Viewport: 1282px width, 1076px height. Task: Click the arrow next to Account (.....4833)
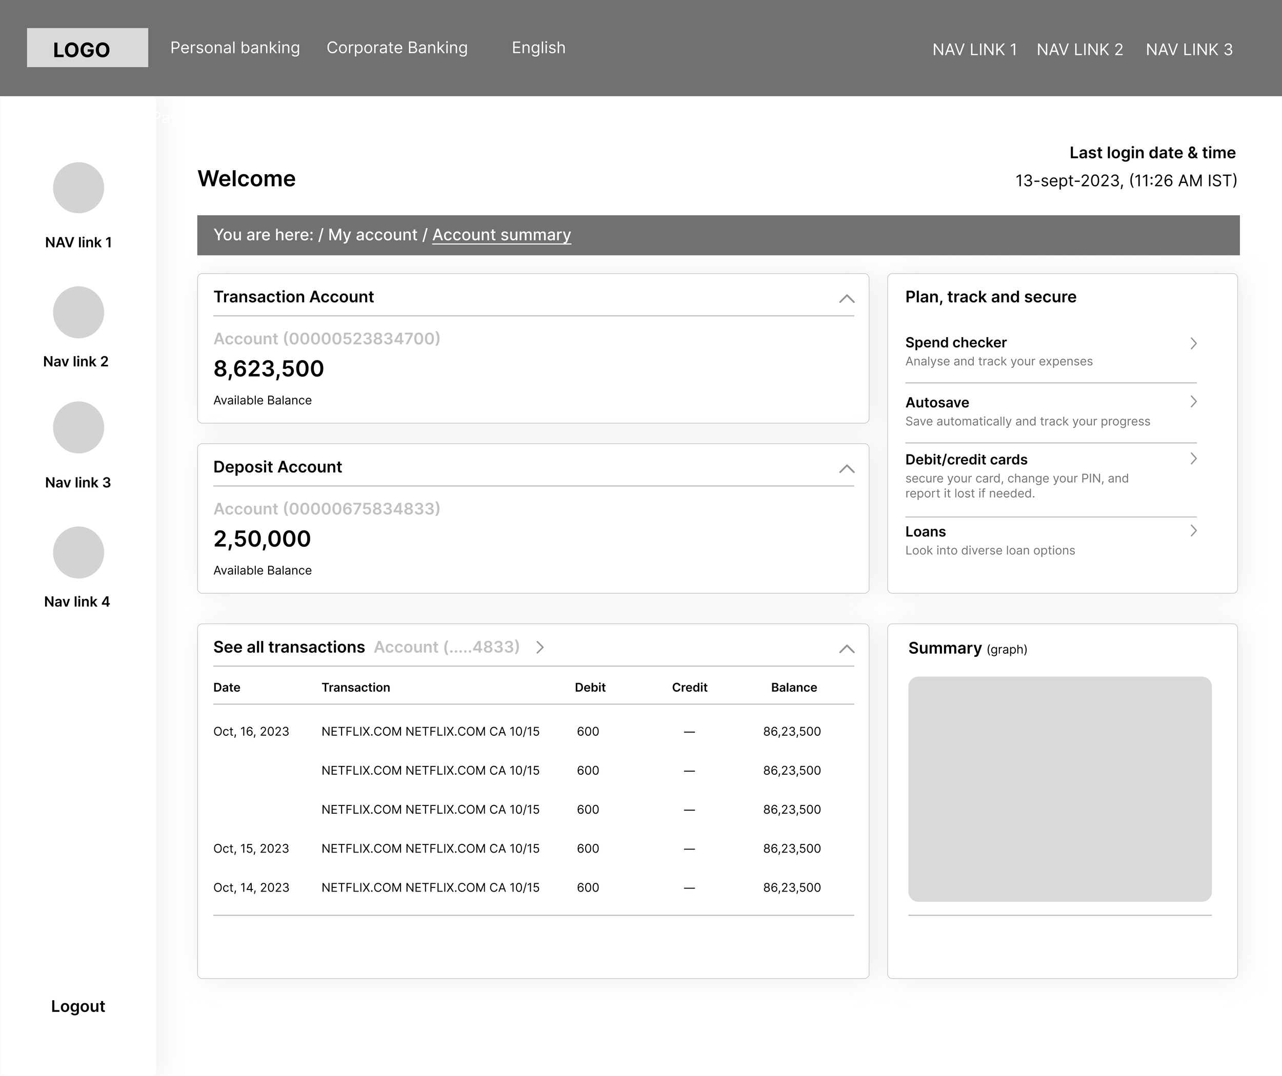[x=539, y=647]
